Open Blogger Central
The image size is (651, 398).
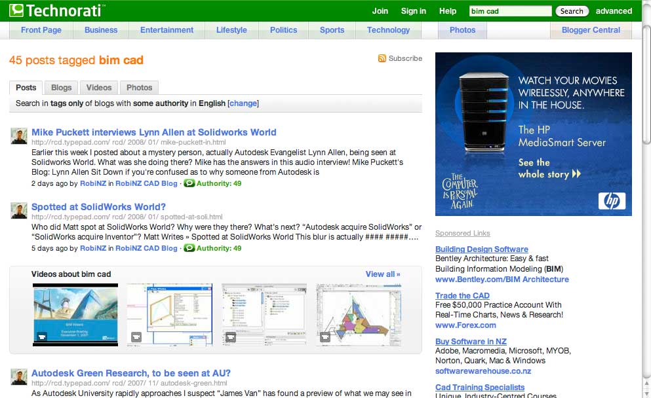591,30
